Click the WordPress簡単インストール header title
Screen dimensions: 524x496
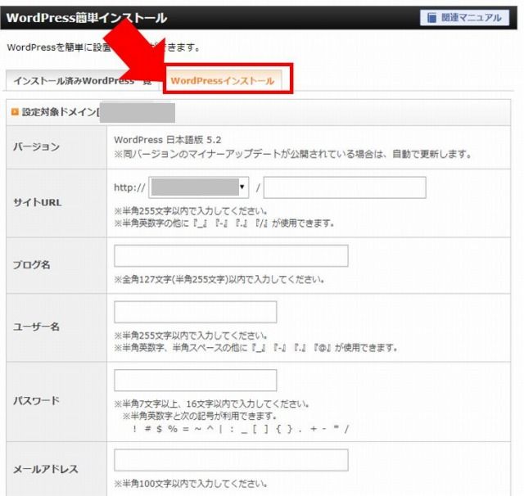(87, 17)
